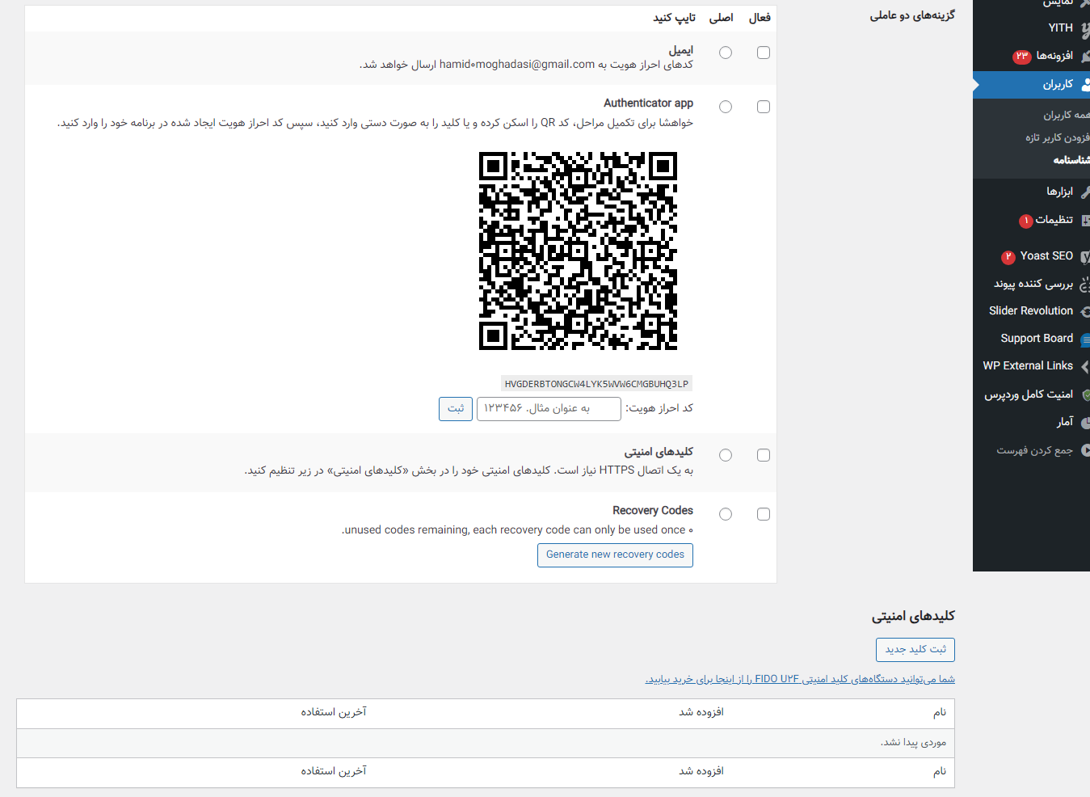Click the collapse-menu arrow icon beside جمع کردن فهرست
Screen dimensions: 1090x797
pos(1085,450)
